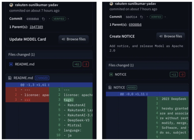
Task: Open author avatar in left Update MODEL Card panel
Action: click(x=11, y=5)
